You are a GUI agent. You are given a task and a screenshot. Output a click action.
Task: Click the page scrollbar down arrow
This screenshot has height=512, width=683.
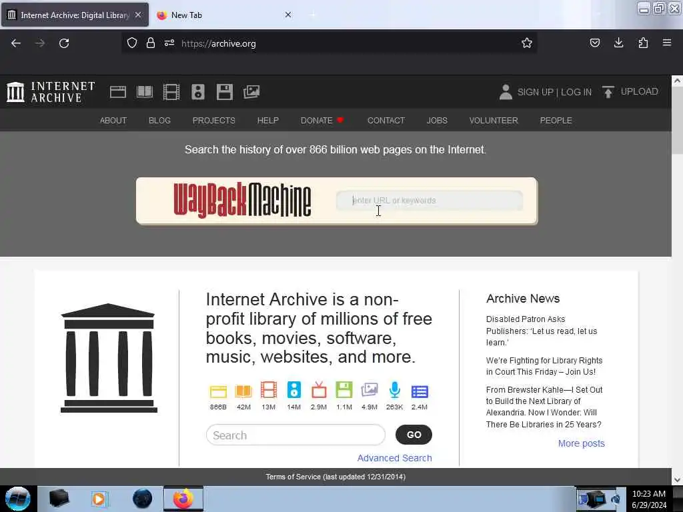point(677,480)
